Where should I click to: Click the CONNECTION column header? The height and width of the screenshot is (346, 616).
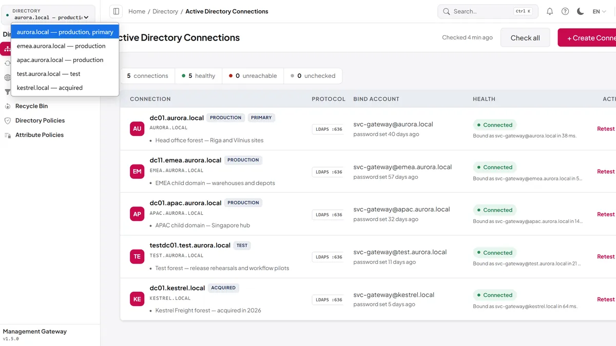[x=150, y=99]
